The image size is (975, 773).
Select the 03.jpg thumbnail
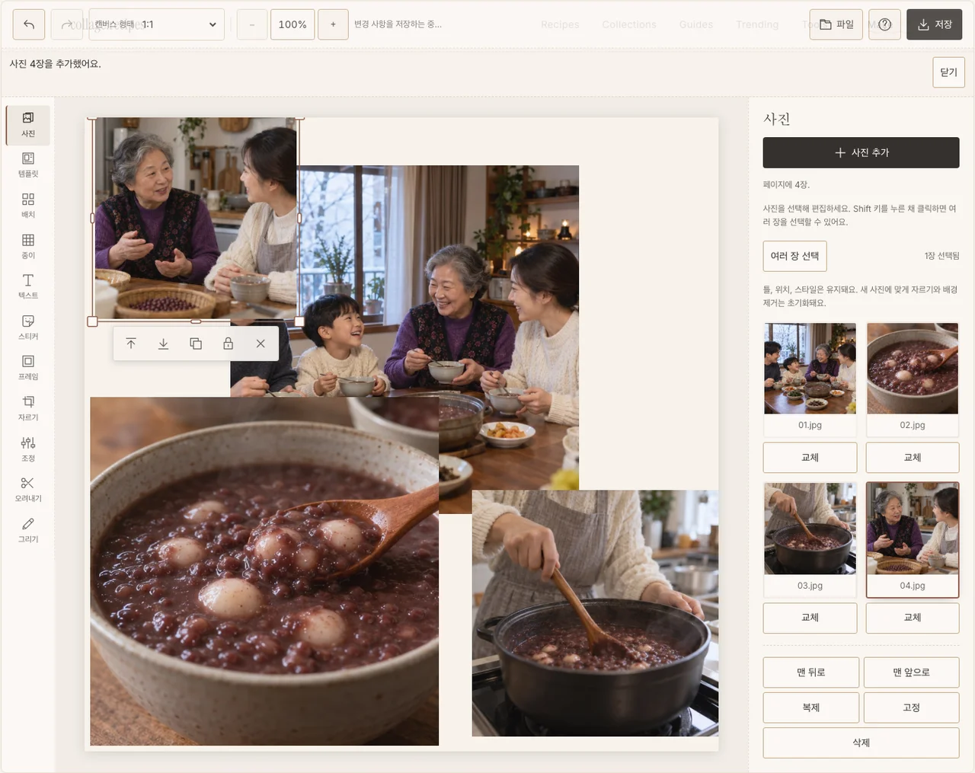pyautogui.click(x=810, y=539)
